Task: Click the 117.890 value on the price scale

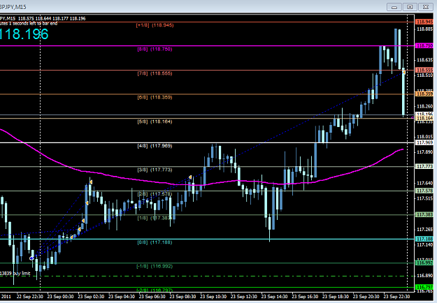Action: coord(425,152)
